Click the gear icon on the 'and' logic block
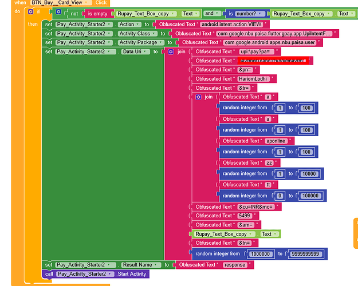The image size is (358, 286). click(58, 11)
